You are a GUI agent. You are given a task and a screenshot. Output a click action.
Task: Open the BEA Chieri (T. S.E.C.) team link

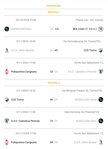point(85,29)
